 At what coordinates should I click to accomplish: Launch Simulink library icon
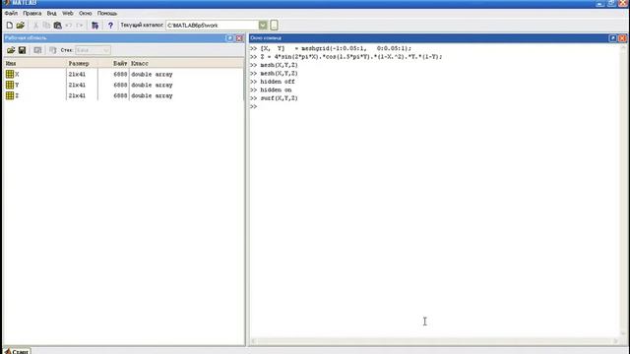click(x=94, y=26)
